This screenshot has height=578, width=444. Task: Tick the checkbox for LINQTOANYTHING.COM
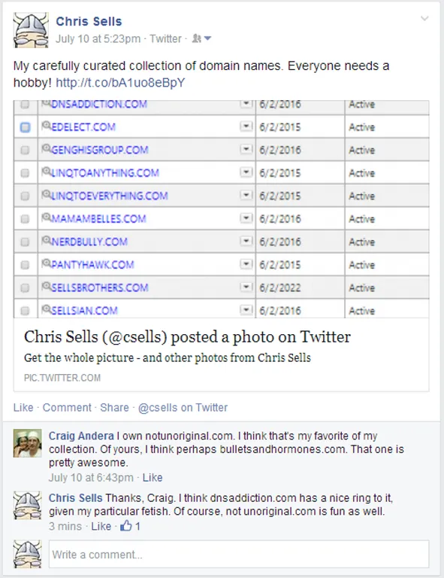tap(25, 173)
